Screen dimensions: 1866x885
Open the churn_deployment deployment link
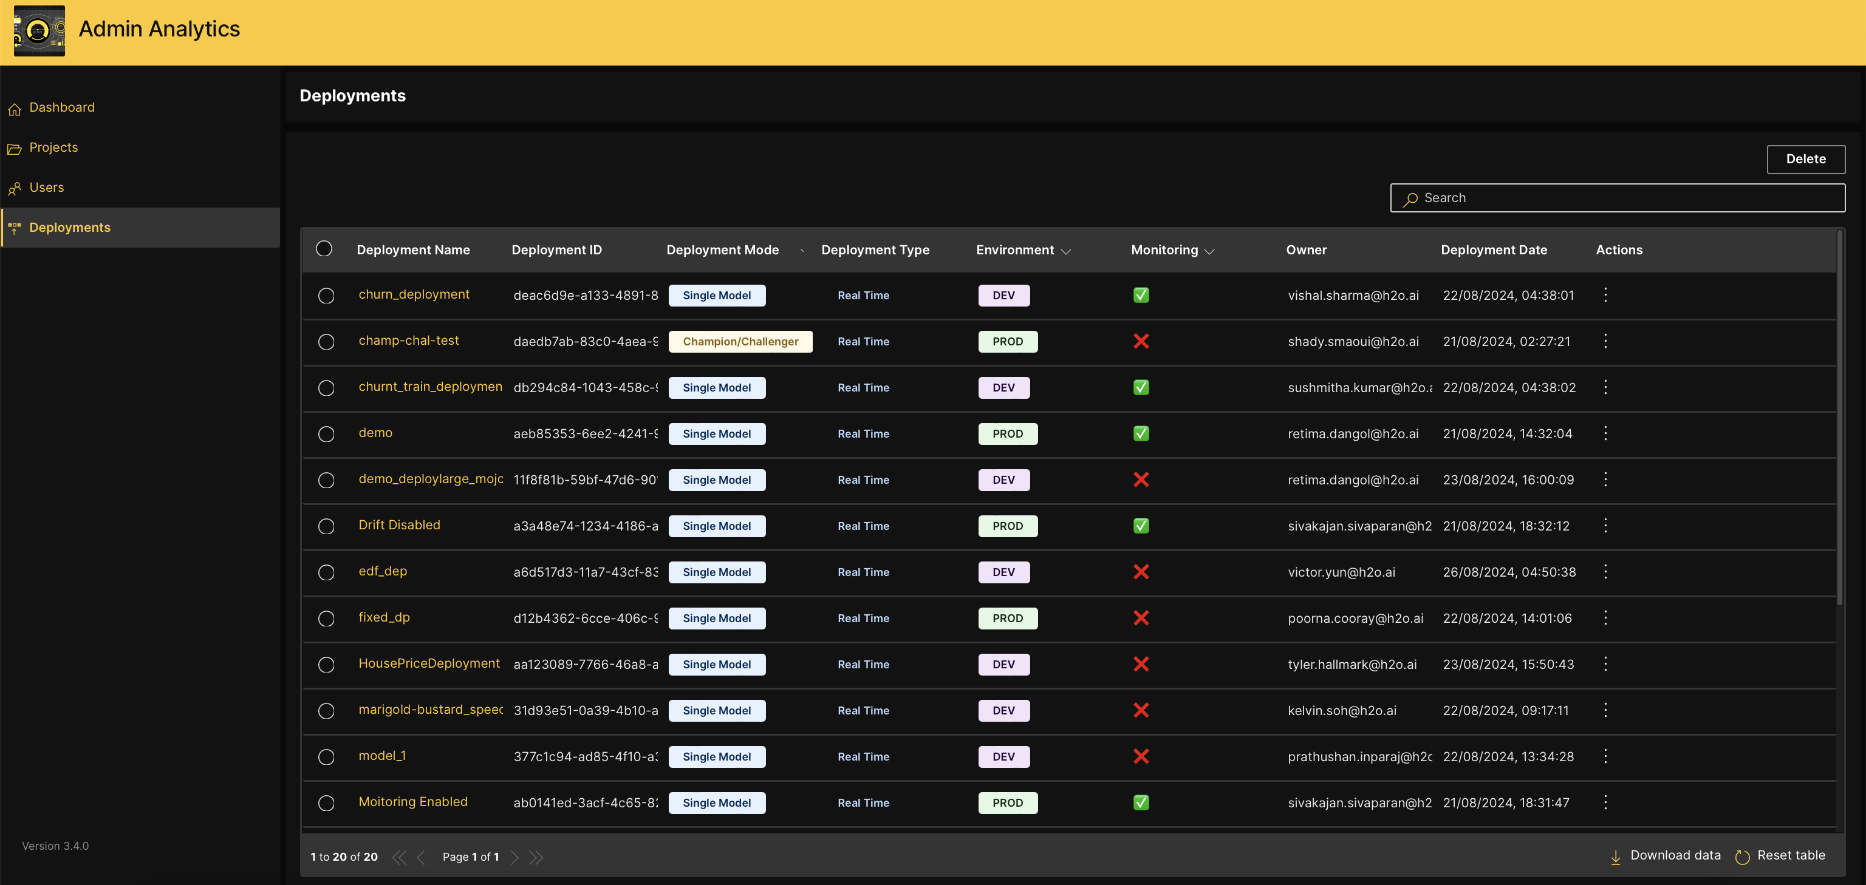click(414, 294)
